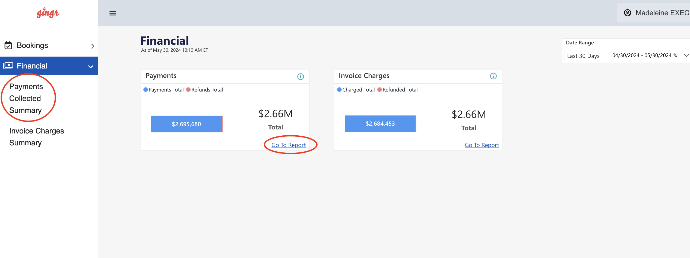Click the As of May 30, 2024 timestamp
This screenshot has width=690, height=258.
[x=175, y=50]
